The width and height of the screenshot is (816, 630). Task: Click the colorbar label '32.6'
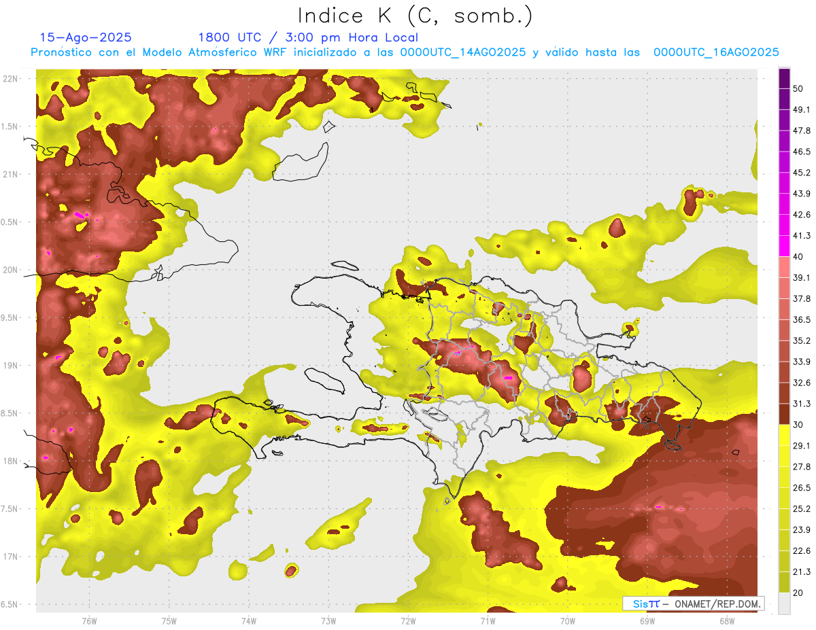coord(802,383)
